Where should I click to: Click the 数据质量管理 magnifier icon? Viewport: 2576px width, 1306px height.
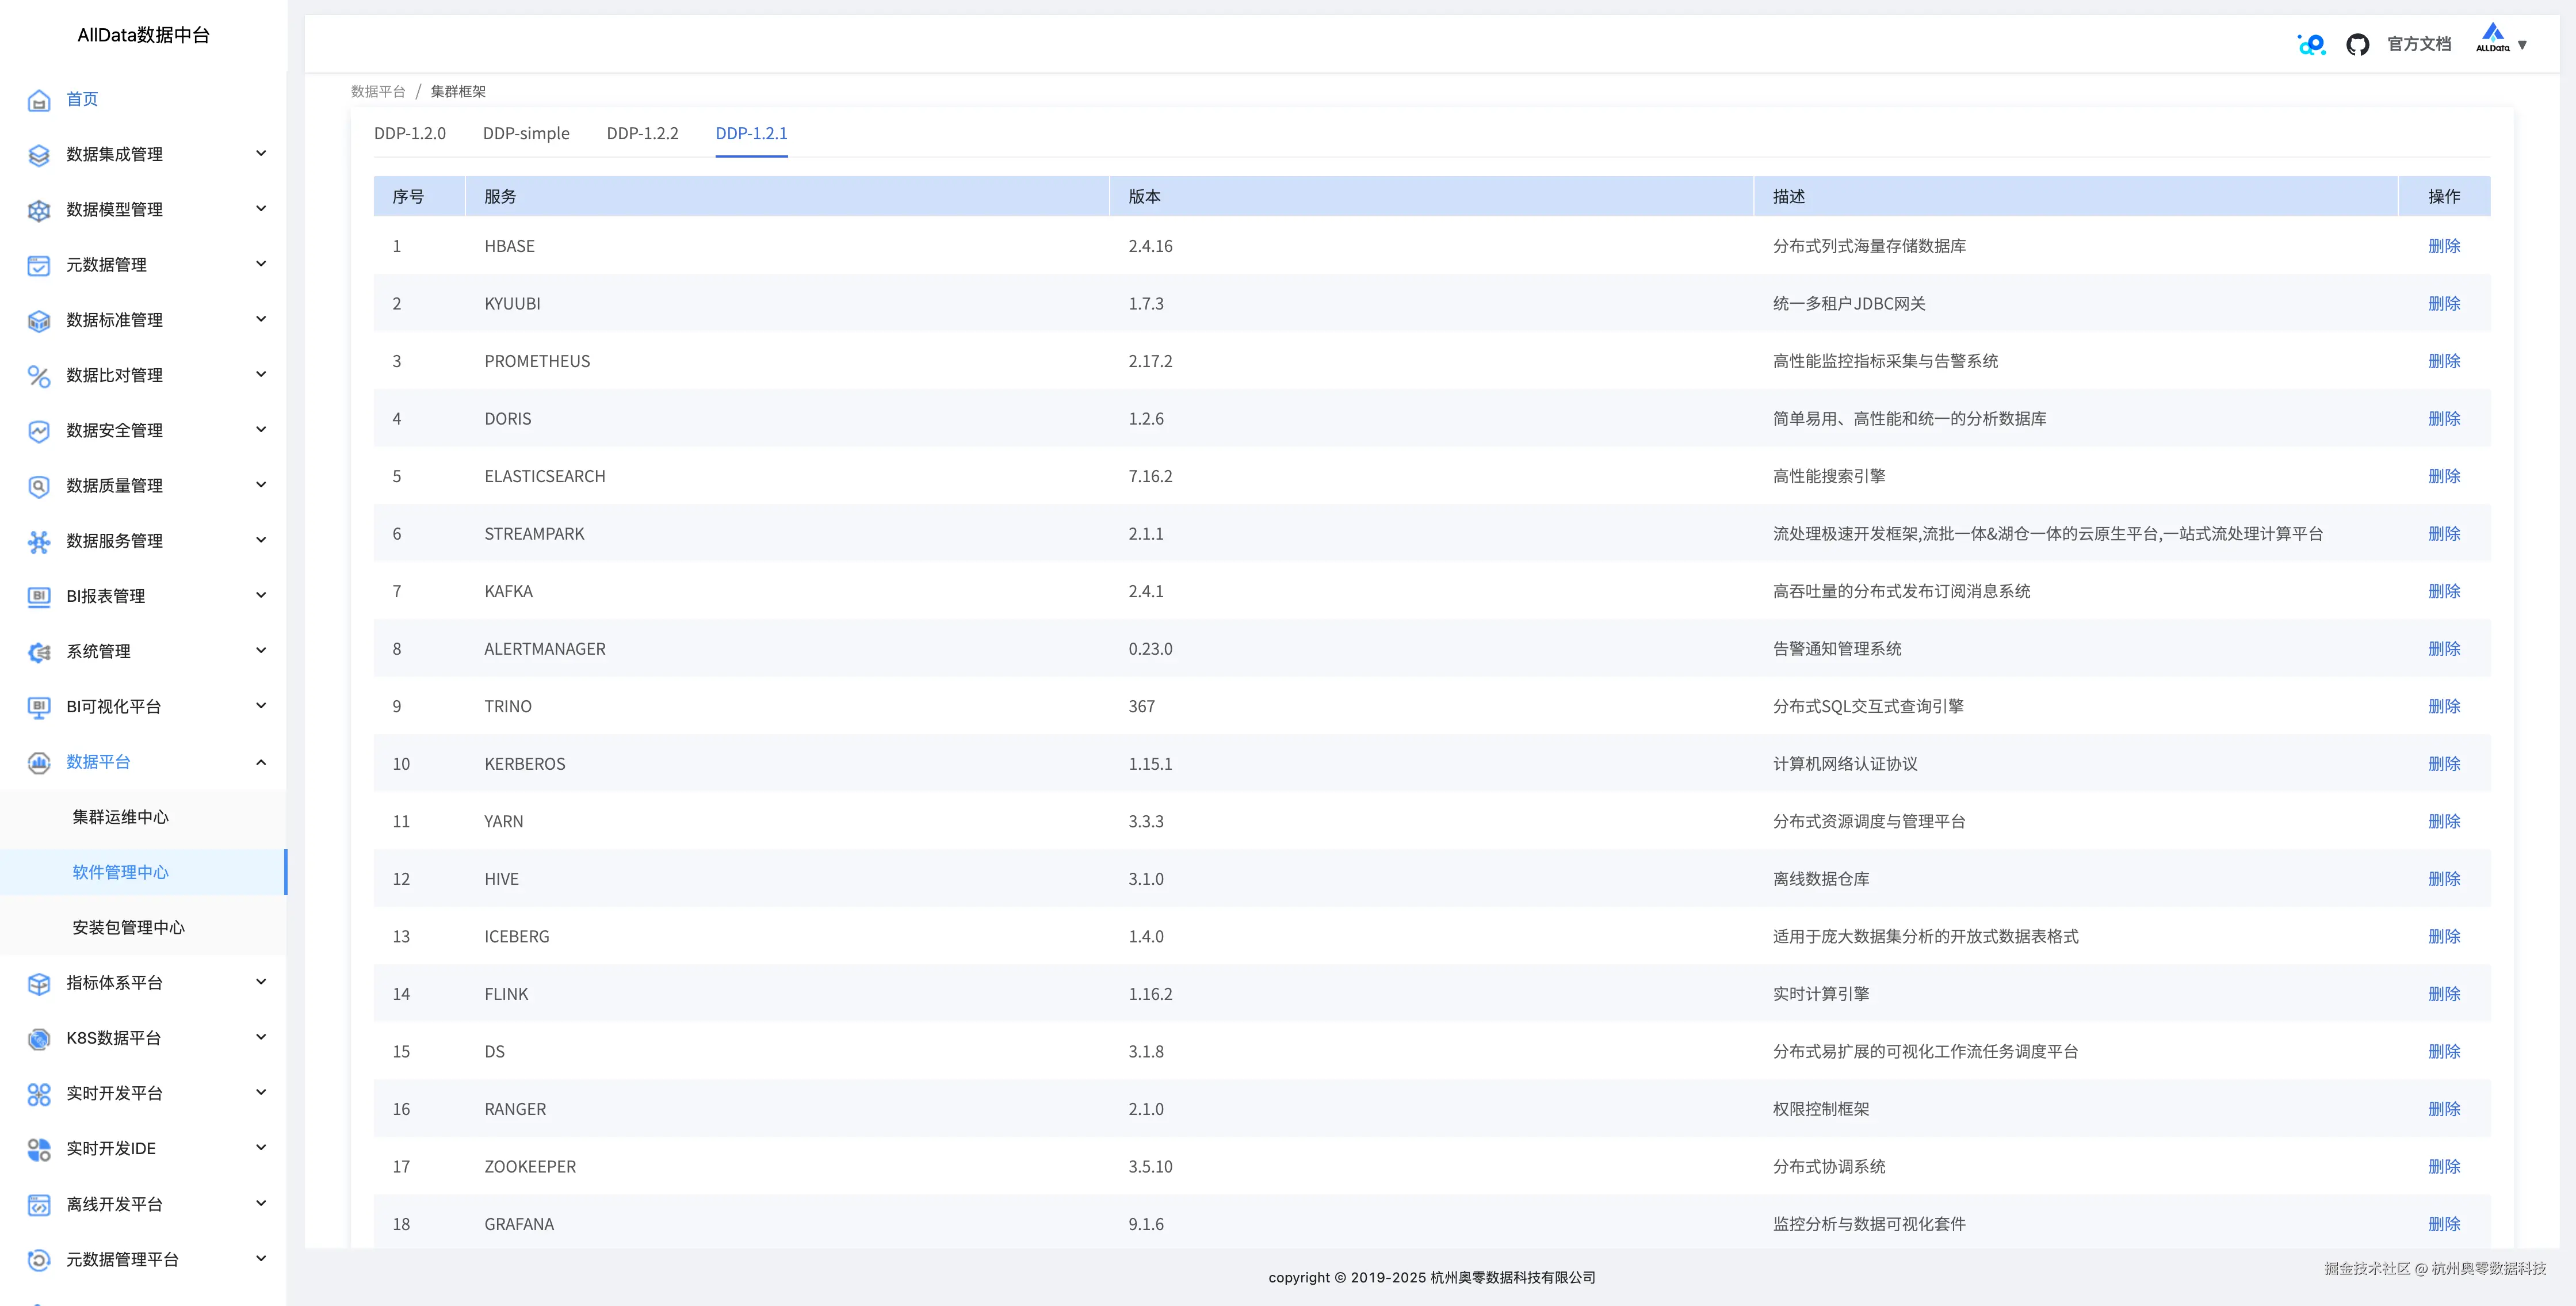(39, 486)
